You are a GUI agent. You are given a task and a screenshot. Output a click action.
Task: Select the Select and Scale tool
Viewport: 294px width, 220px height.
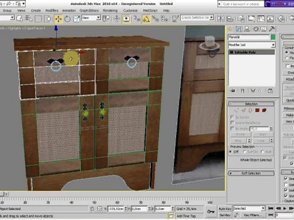(77, 19)
